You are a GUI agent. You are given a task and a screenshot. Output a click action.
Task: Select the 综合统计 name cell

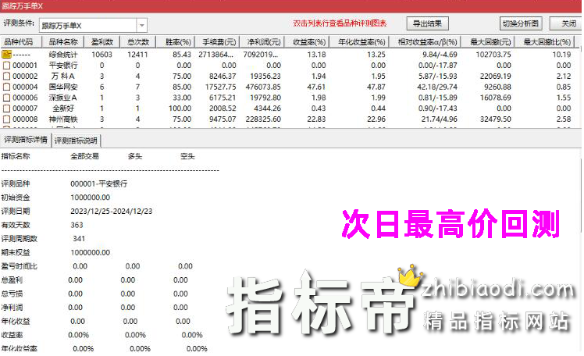tap(63, 55)
